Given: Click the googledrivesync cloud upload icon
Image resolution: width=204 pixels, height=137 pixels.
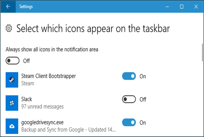Looking at the screenshot, I should click(x=12, y=126).
